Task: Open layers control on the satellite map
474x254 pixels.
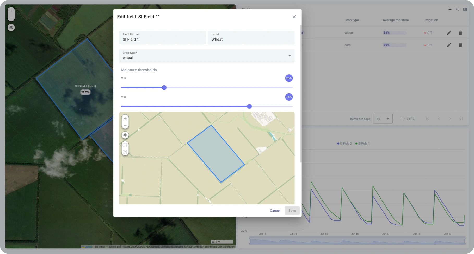Action: [x=11, y=28]
